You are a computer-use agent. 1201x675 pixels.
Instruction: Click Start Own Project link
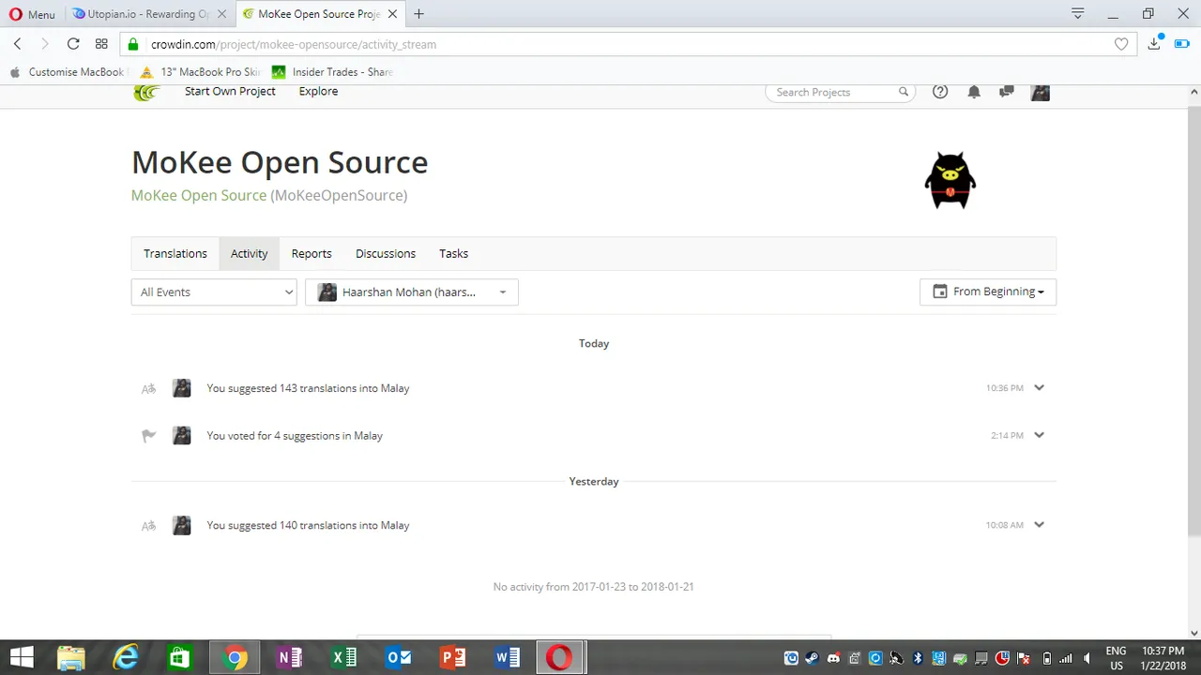[x=230, y=91]
